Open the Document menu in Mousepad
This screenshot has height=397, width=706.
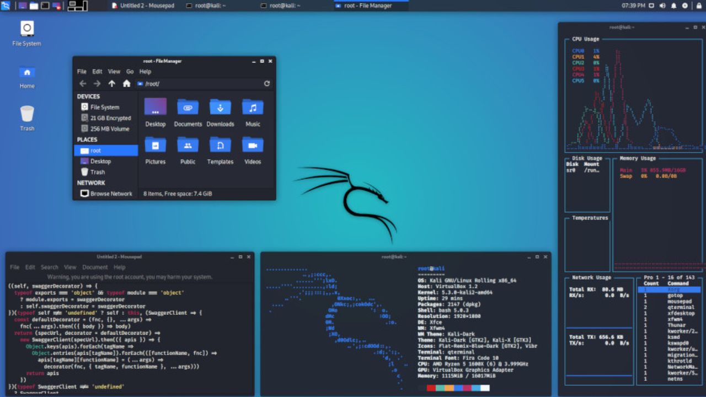pos(95,267)
